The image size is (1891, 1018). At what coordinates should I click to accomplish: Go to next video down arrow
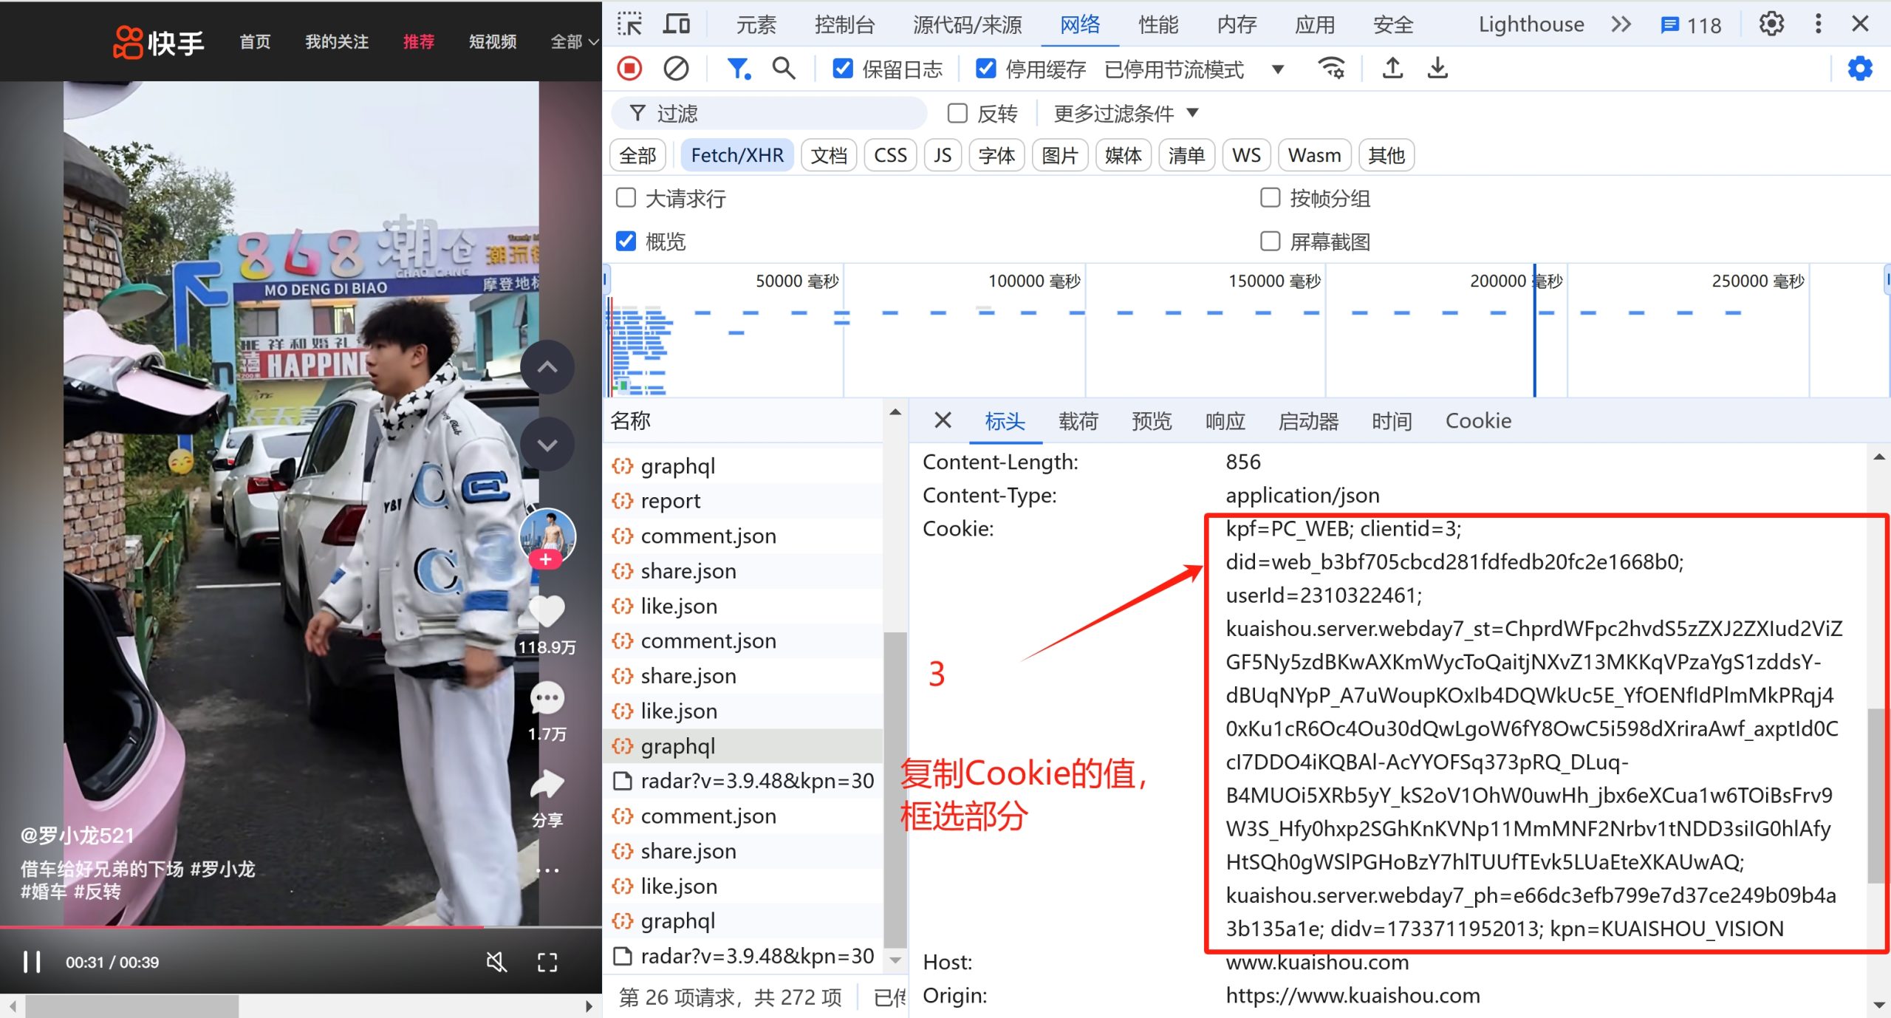pyautogui.click(x=547, y=445)
